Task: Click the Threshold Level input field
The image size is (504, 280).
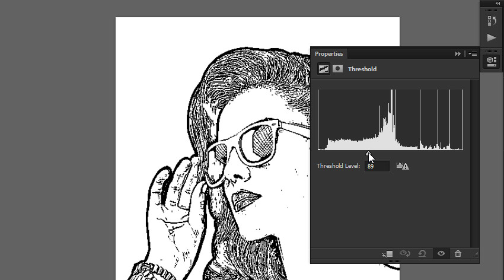Action: coord(377,166)
